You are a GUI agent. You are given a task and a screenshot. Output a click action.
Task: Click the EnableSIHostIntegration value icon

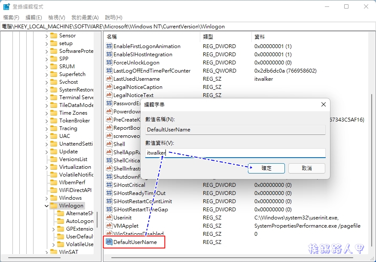point(109,54)
